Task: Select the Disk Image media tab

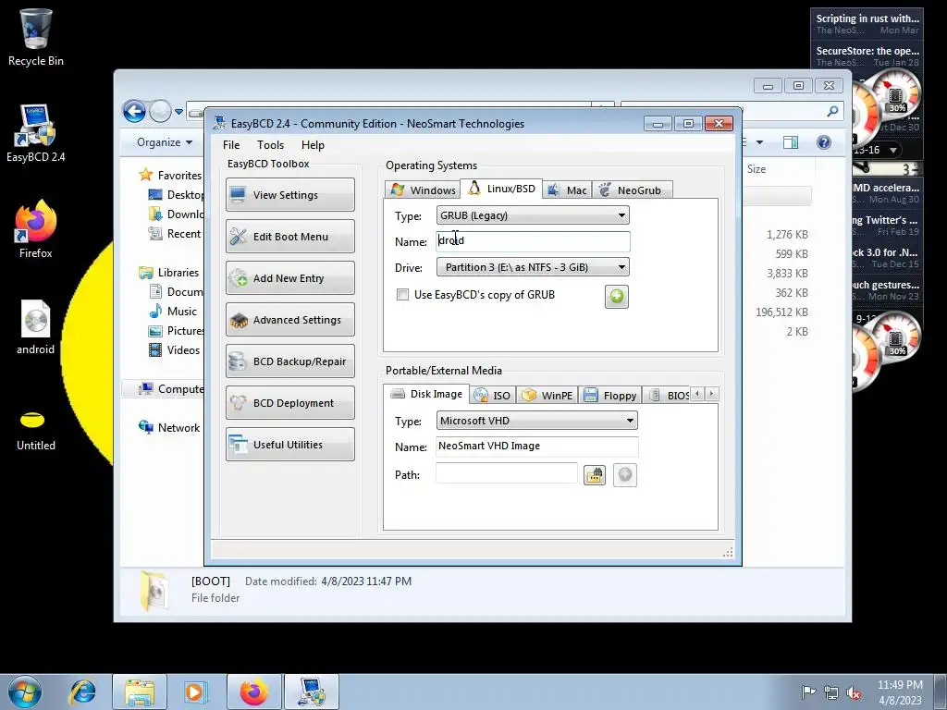Action: click(x=426, y=394)
